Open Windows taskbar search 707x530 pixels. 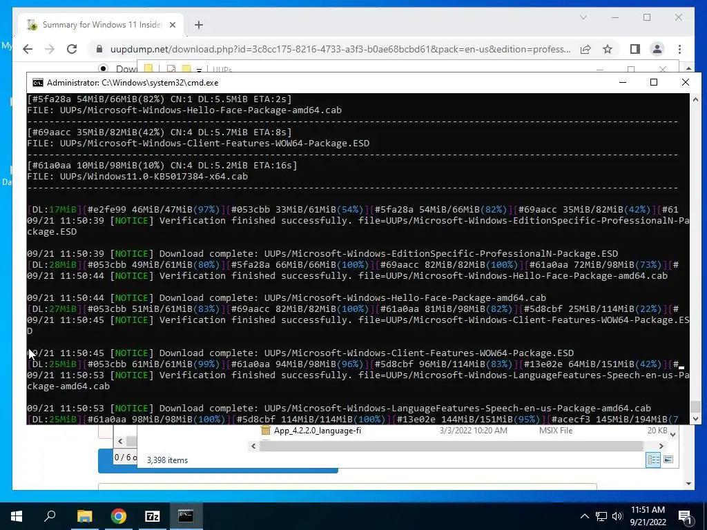pyautogui.click(x=50, y=516)
